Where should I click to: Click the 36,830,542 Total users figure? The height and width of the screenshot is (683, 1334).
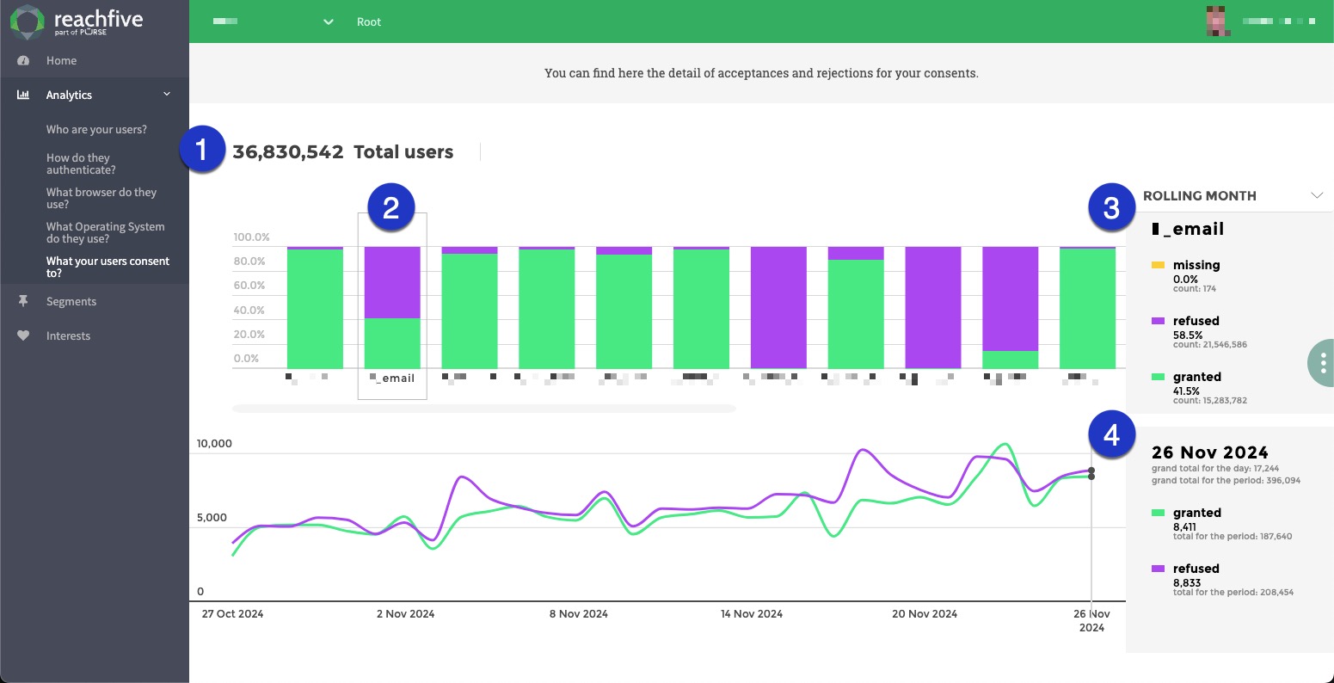point(342,152)
